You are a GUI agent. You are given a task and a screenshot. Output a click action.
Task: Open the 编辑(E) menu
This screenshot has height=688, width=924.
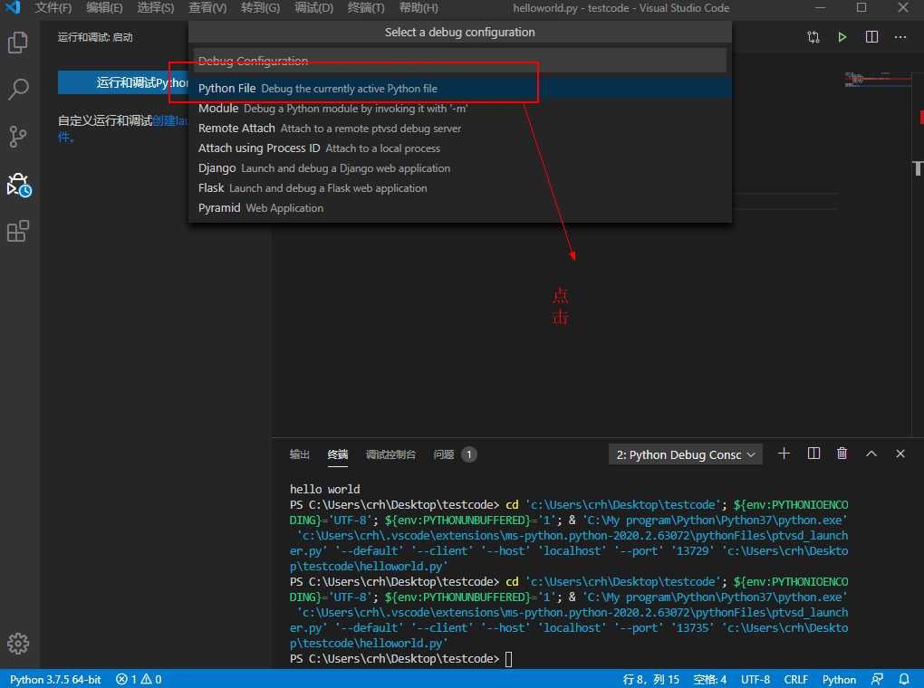pyautogui.click(x=104, y=7)
